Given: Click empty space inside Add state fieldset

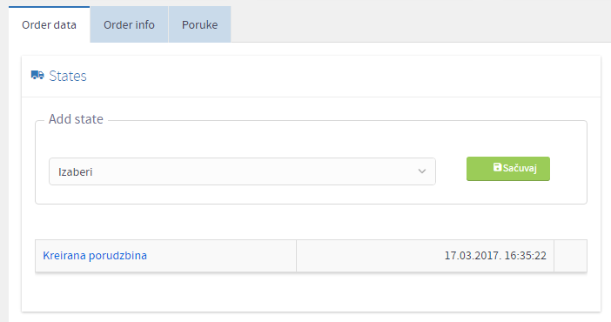Looking at the screenshot, I should pyautogui.click(x=312, y=140).
